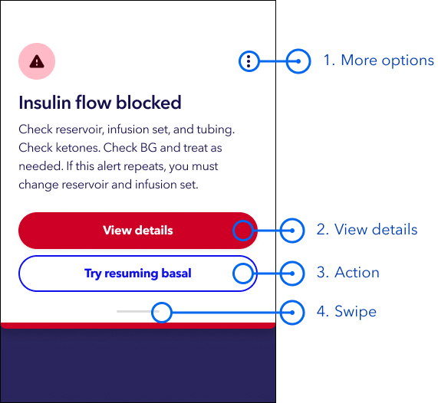438x403 pixels.
Task: Select the '1. More options' annotation label
Action: [379, 61]
